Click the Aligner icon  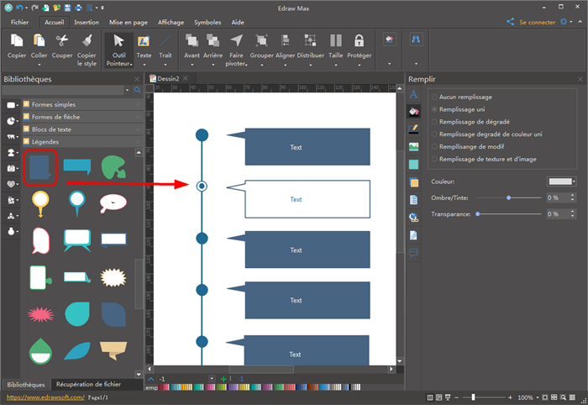286,40
